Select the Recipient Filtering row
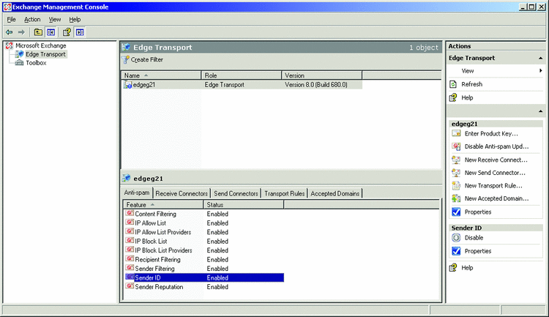 tap(204, 260)
